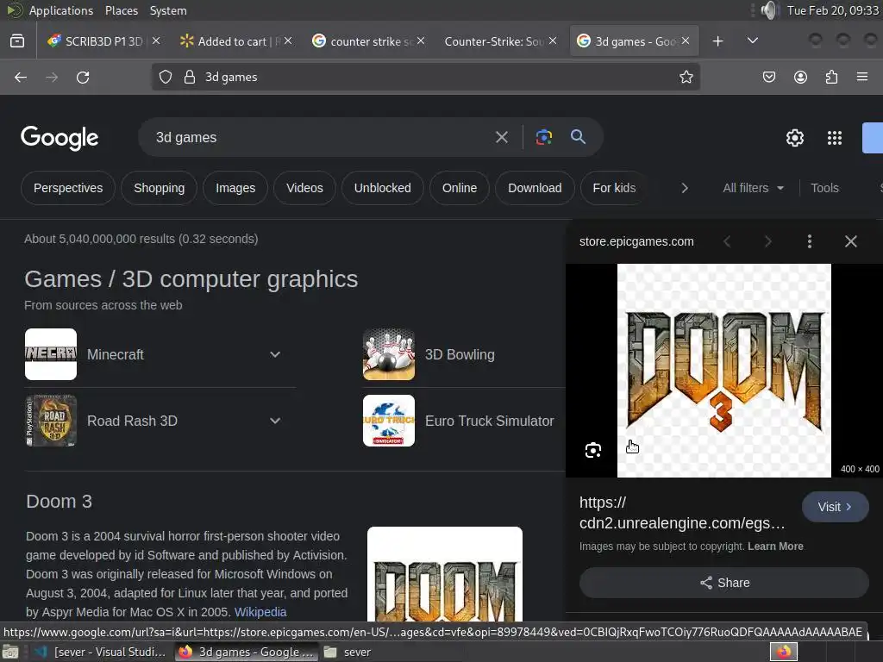Image resolution: width=883 pixels, height=662 pixels.
Task: Focus the Google search text field
Action: pos(321,137)
